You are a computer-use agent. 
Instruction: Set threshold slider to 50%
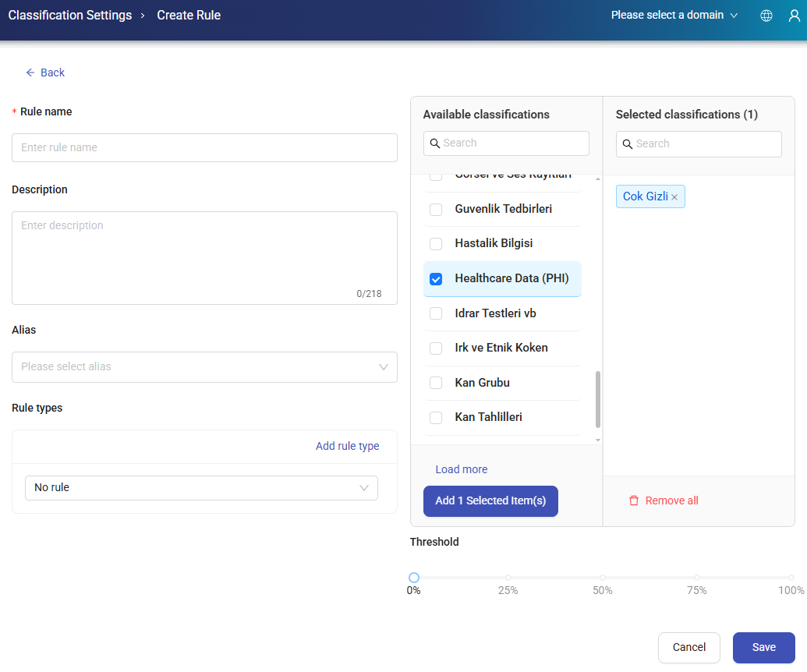[603, 578]
